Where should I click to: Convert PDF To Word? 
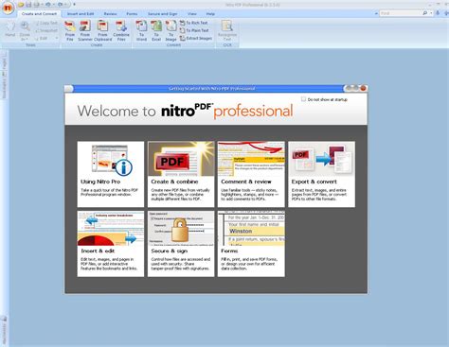tap(141, 30)
